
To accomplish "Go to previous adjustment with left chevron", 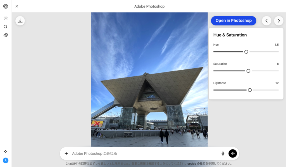I will point(266,21).
